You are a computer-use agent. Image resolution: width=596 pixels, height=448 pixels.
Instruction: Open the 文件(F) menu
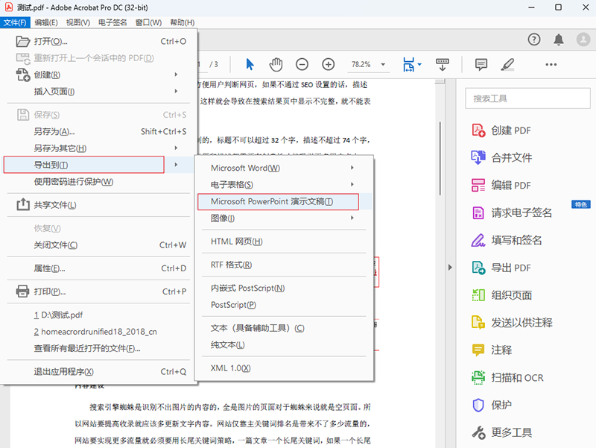[x=15, y=22]
